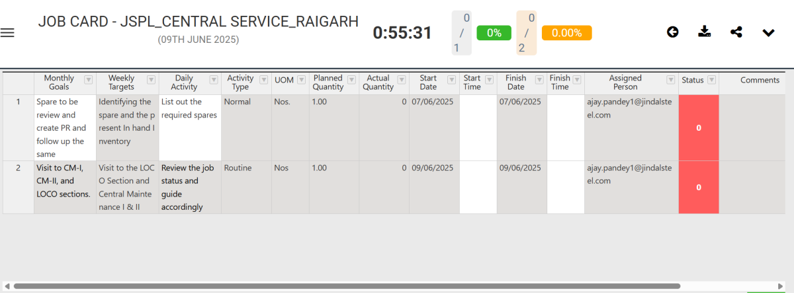Click red status cell in row 2
This screenshot has height=293, width=794.
(699, 187)
